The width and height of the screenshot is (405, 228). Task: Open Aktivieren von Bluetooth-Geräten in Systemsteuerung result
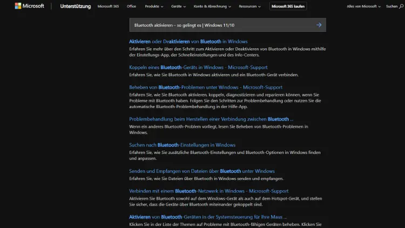[208, 217]
